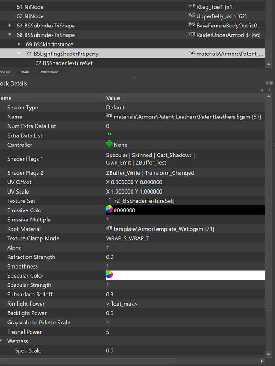Click the green plus icon next to Controller None
Screen dimensions: 275x366
pyautogui.click(x=109, y=144)
